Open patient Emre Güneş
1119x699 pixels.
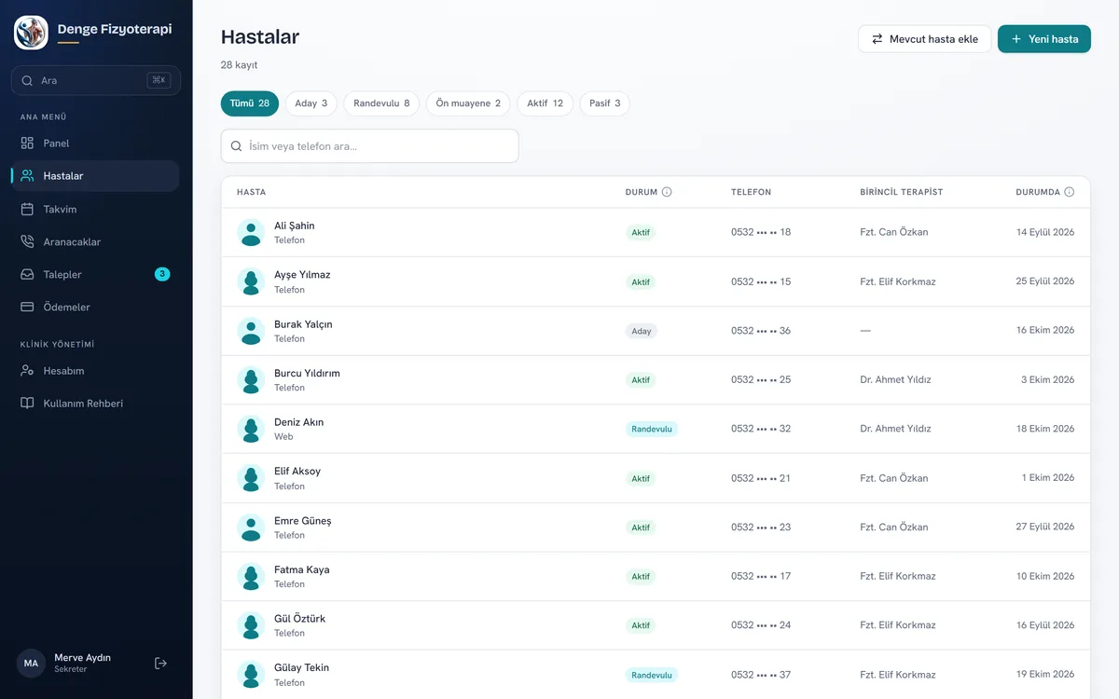tap(656, 528)
